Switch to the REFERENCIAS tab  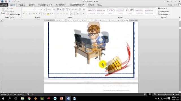click(61, 5)
